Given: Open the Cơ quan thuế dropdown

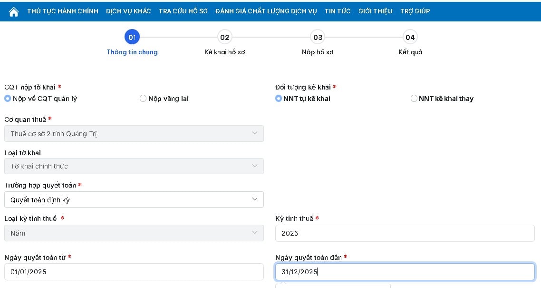Looking at the screenshot, I should point(134,134).
